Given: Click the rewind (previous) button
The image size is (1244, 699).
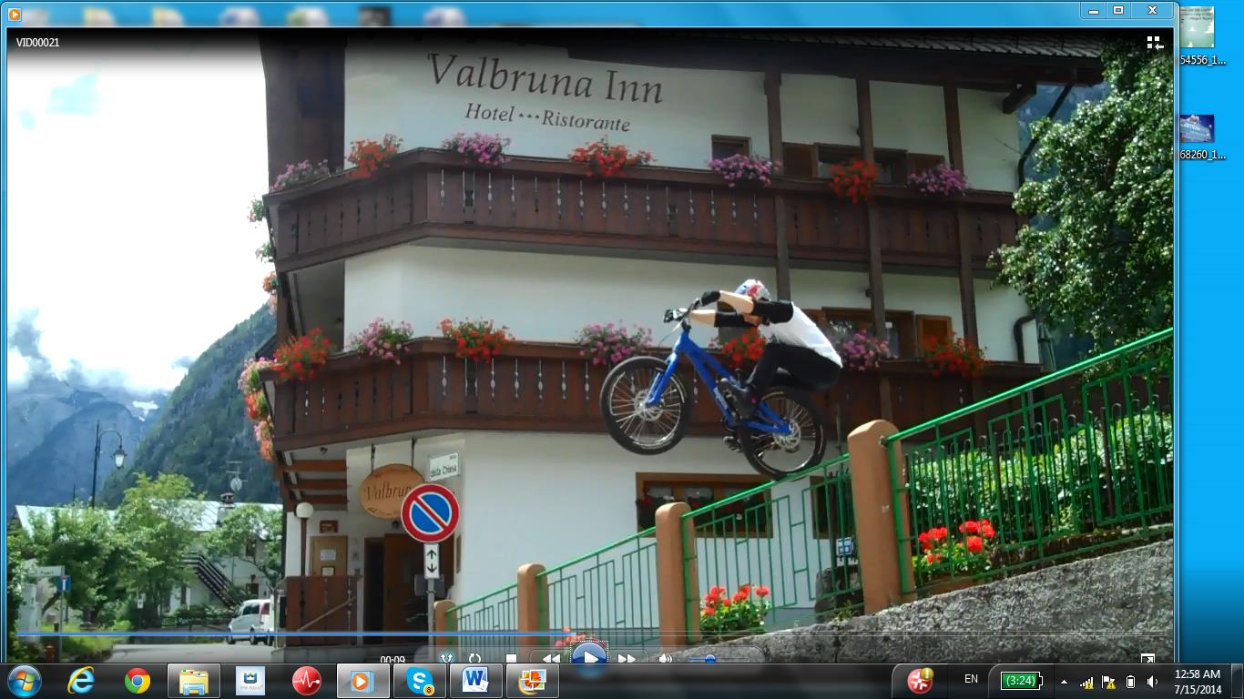Looking at the screenshot, I should [x=551, y=658].
